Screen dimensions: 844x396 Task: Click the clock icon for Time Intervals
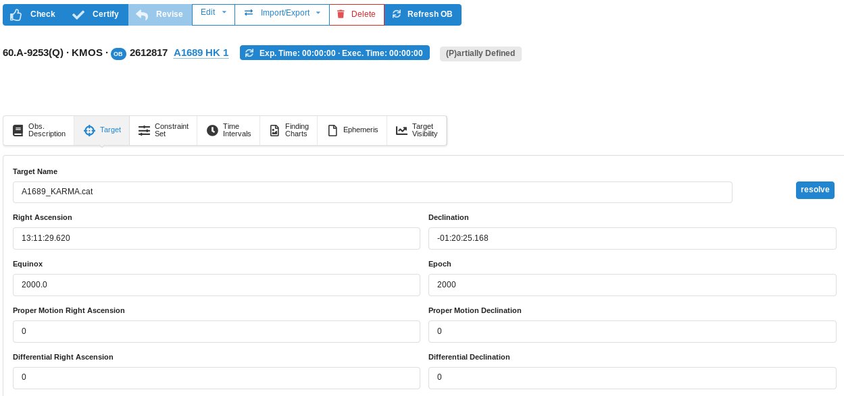click(212, 130)
